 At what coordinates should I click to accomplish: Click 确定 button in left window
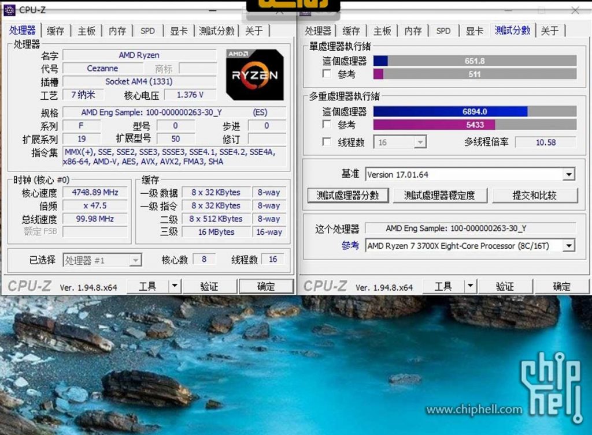coord(266,286)
